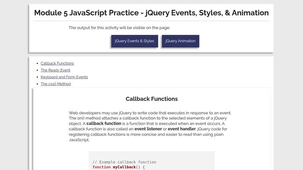Screen dimensions: 303x170
Task: Click the jQuery Events & Styles button
Action: 134,41
